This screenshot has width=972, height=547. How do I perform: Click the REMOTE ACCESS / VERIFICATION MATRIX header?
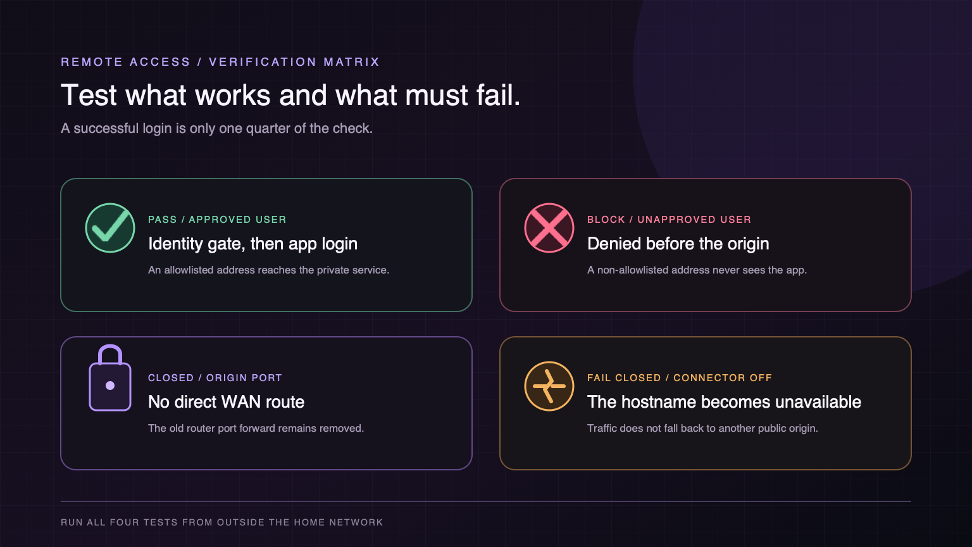(x=220, y=62)
